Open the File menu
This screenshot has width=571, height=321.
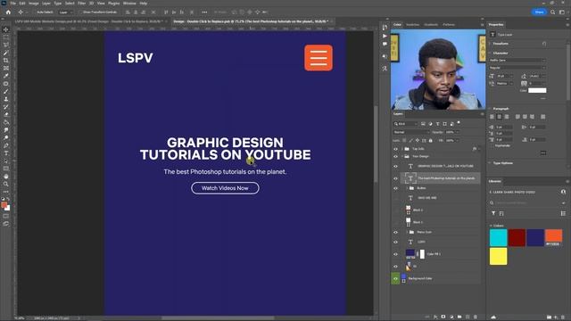tap(12, 4)
